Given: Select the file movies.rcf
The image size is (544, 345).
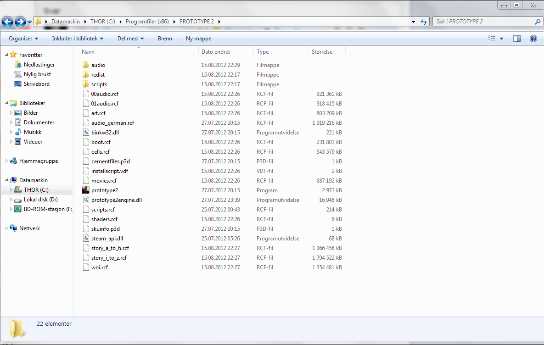Looking at the screenshot, I should [x=104, y=181].
